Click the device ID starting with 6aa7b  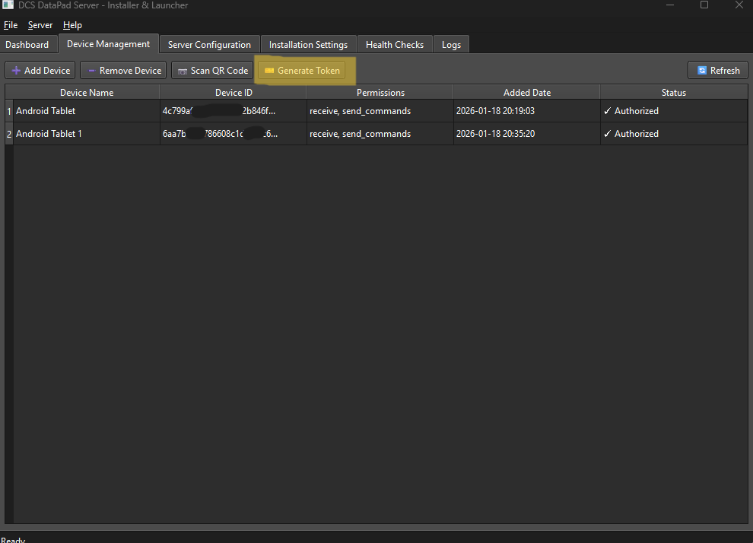[234, 134]
